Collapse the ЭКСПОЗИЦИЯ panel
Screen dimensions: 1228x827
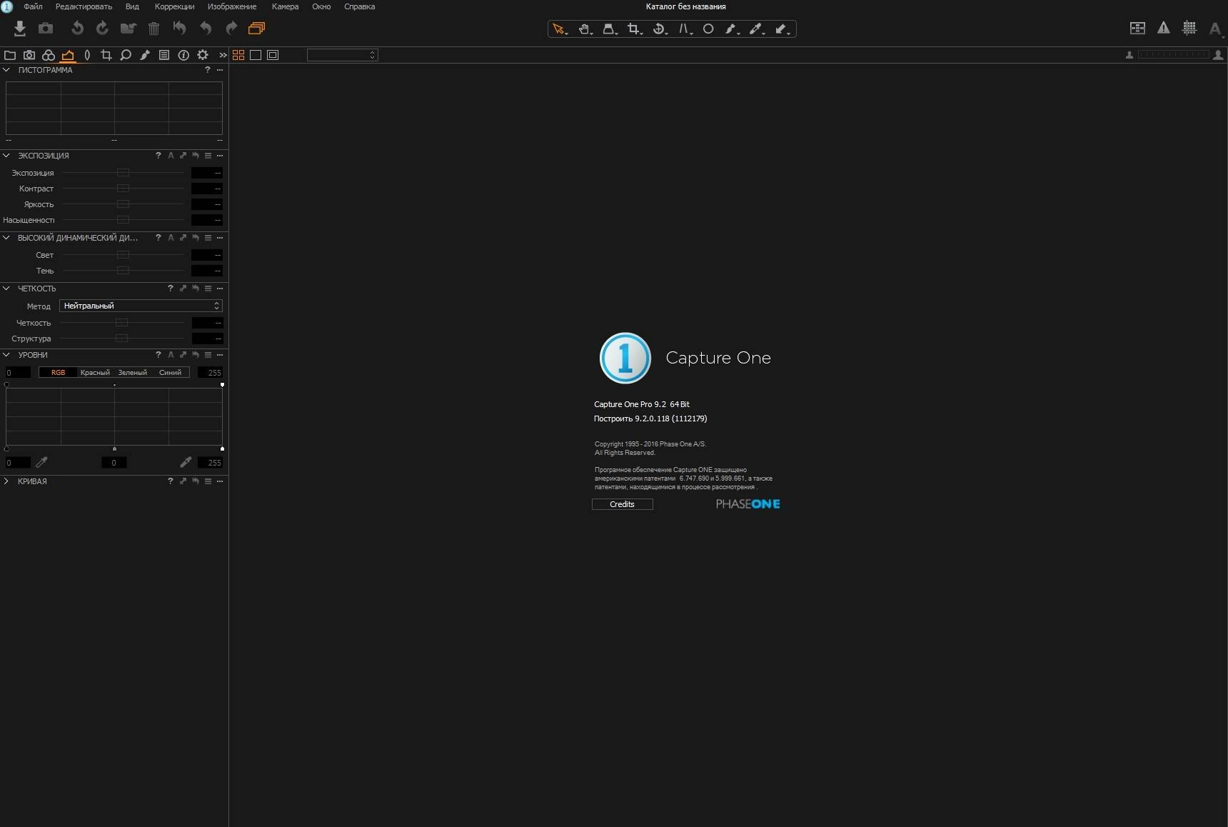(x=6, y=155)
